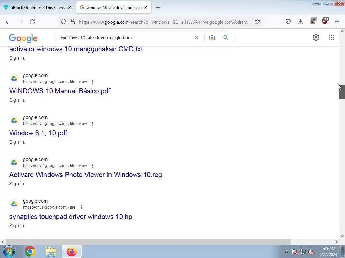Switch to the uBlock Origin tab
Image resolution: width=345 pixels, height=258 pixels.
37,7
